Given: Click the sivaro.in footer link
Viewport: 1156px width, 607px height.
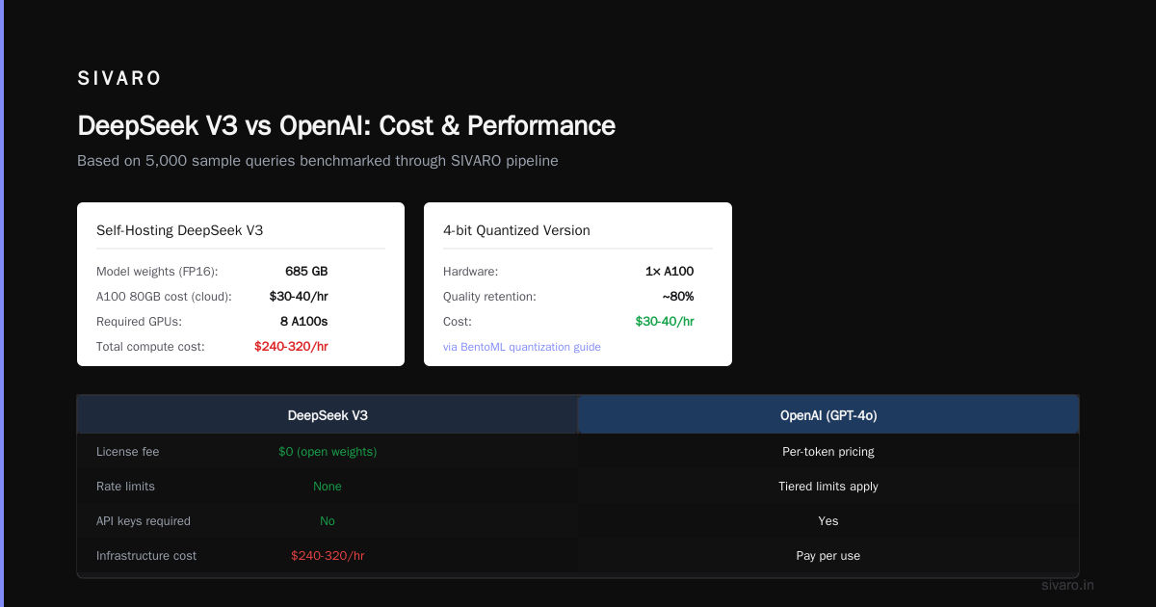Looking at the screenshot, I should pos(1067,585).
